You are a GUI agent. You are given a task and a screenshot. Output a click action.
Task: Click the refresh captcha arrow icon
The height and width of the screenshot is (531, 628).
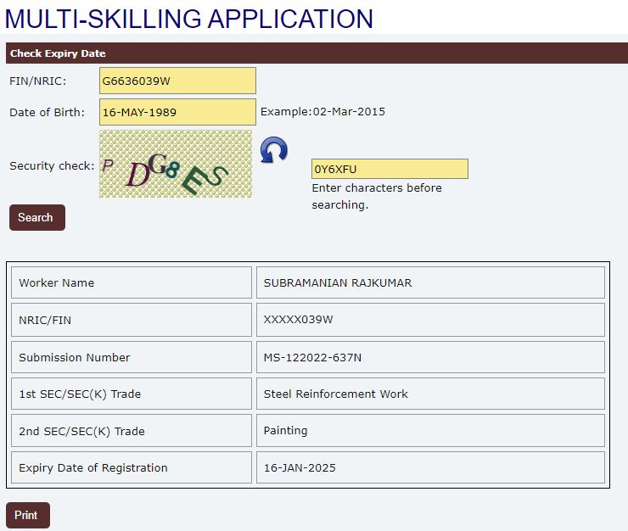tap(273, 151)
